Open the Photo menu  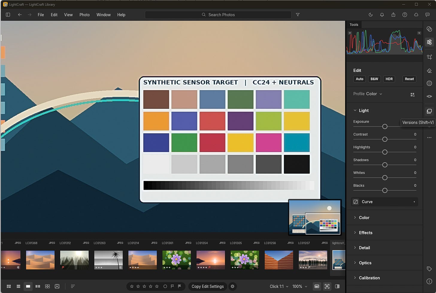click(x=84, y=15)
